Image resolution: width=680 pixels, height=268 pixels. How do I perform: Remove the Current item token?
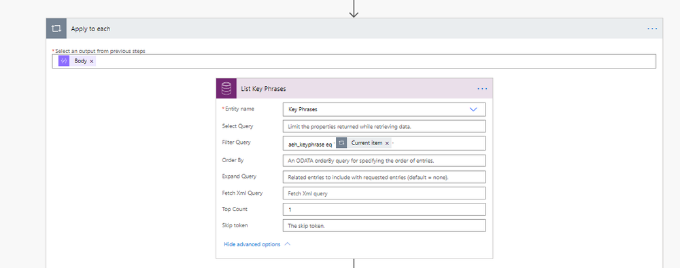coord(387,143)
